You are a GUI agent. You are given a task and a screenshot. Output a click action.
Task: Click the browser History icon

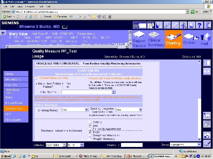tap(71, 16)
